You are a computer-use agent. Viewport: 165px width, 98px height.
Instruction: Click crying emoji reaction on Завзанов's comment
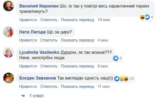click(122, 78)
